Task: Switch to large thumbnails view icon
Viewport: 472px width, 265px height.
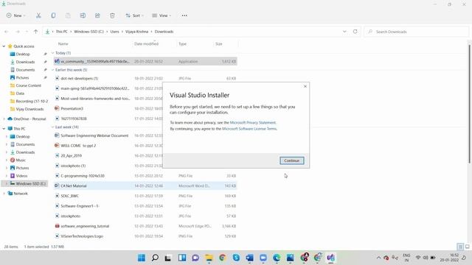Action: (467, 247)
